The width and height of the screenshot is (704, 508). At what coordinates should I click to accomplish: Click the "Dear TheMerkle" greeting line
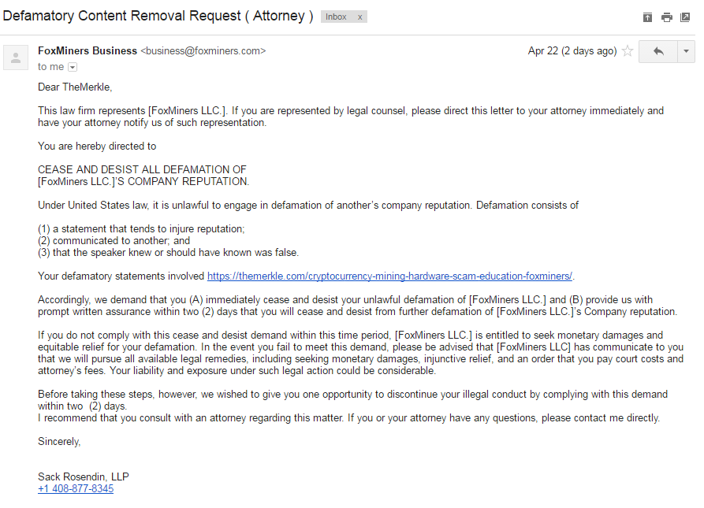point(75,87)
